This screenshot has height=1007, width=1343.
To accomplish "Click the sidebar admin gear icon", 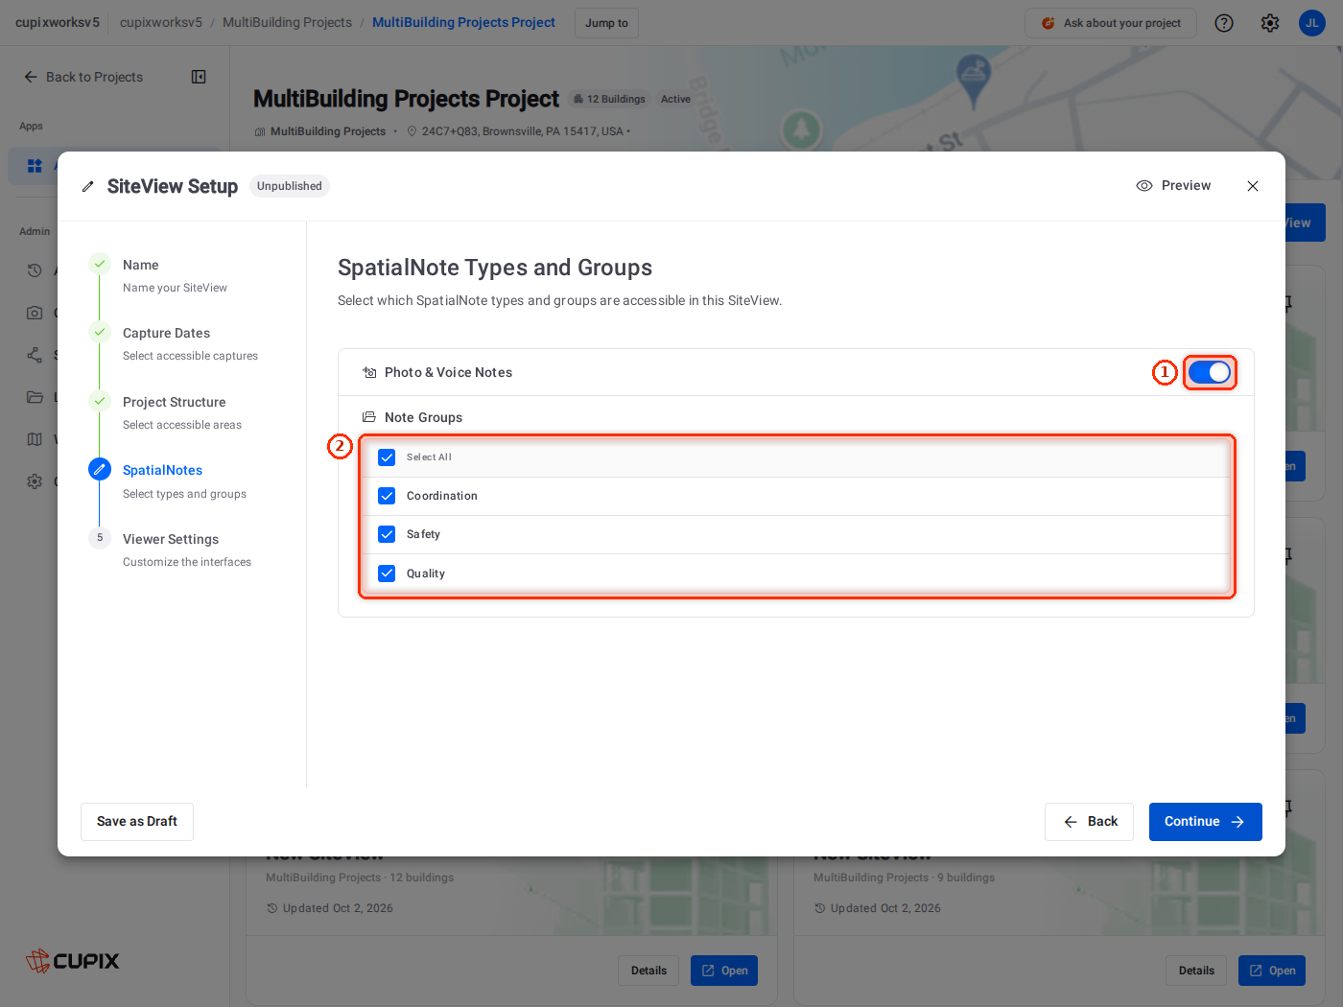I will [35, 481].
